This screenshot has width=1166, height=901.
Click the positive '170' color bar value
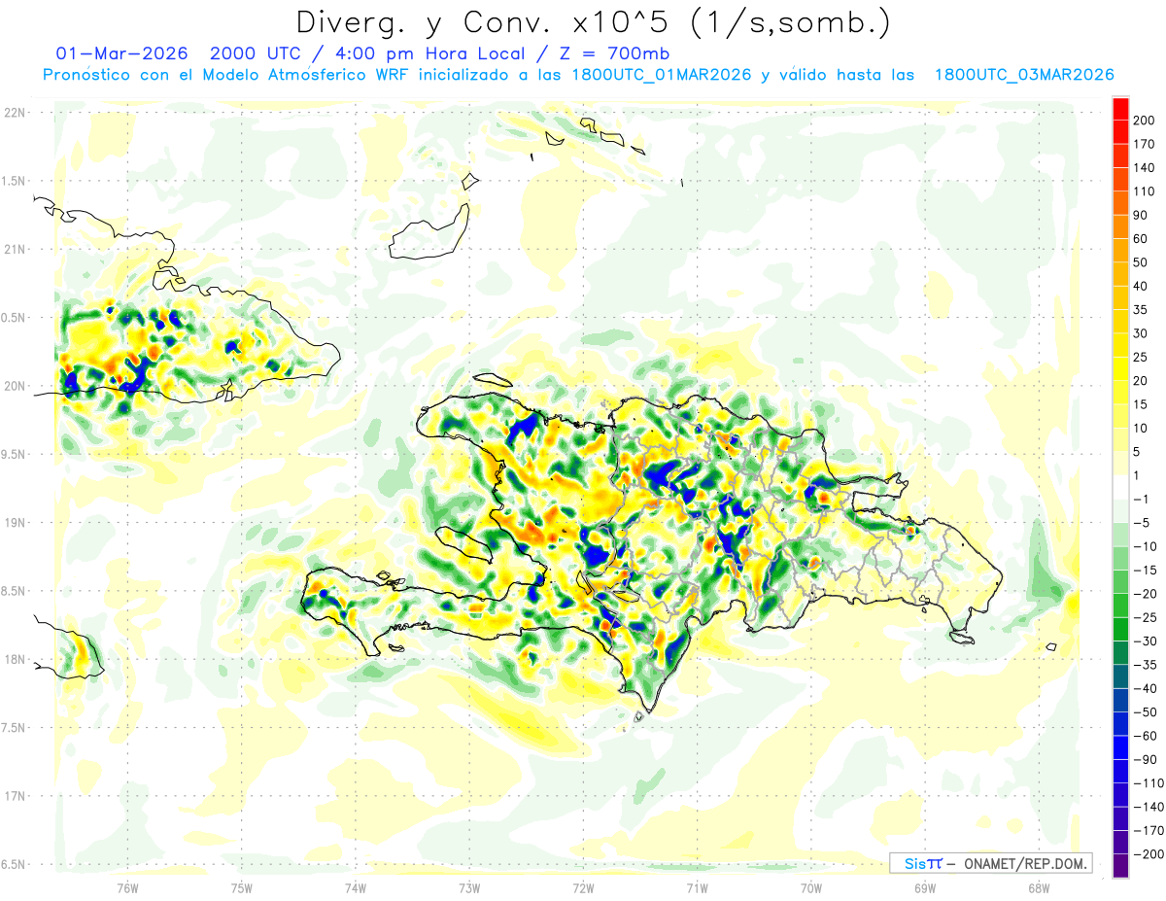(x=1144, y=145)
